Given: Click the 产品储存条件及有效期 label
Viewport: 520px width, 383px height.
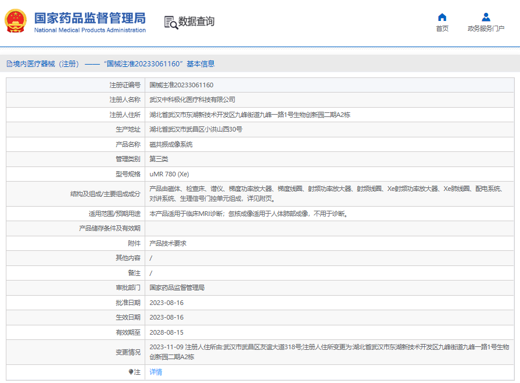Looking at the screenshot, I should click(110, 228).
